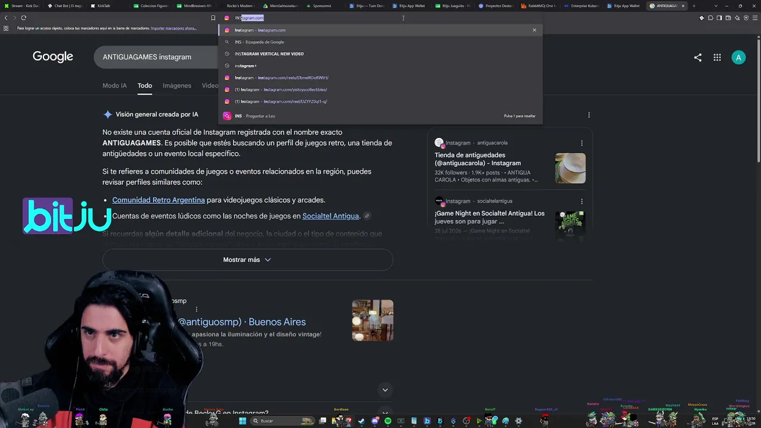Expand AI overview with Mostrar más
This screenshot has width=761, height=428.
(247, 260)
